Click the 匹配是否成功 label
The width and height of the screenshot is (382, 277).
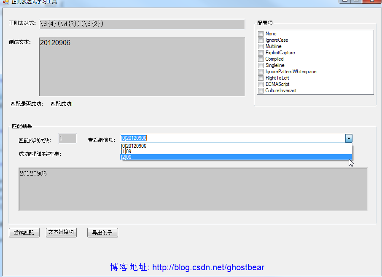(x=27, y=104)
